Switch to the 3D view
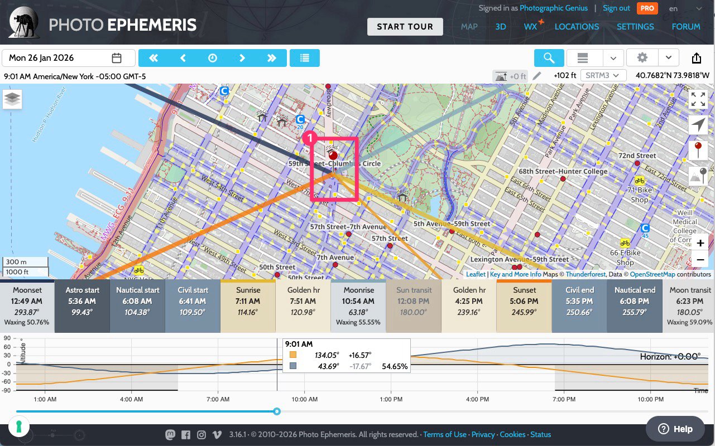This screenshot has height=446, width=715. click(x=501, y=26)
